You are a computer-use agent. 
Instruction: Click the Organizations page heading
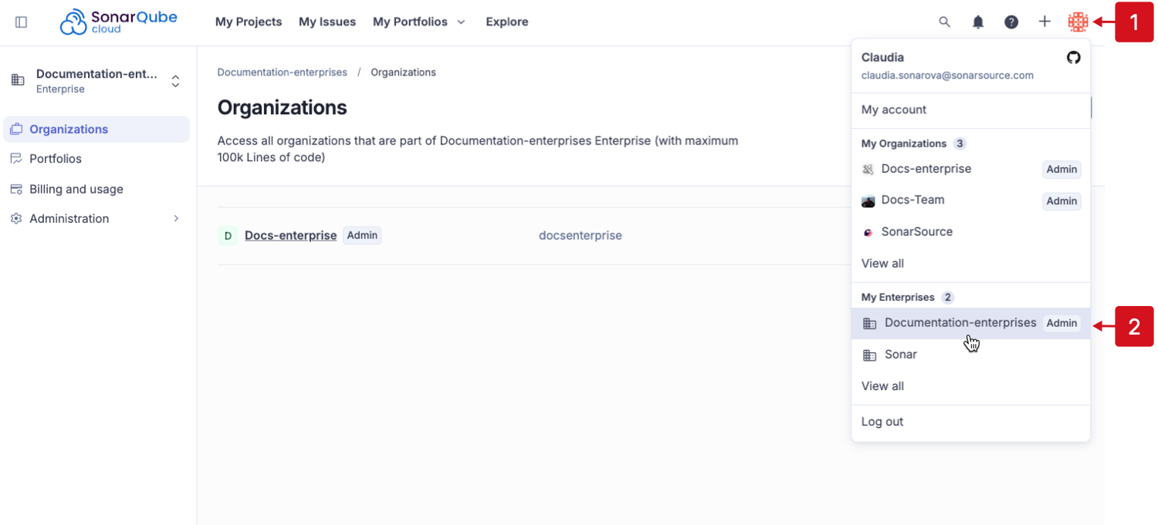[x=282, y=107]
